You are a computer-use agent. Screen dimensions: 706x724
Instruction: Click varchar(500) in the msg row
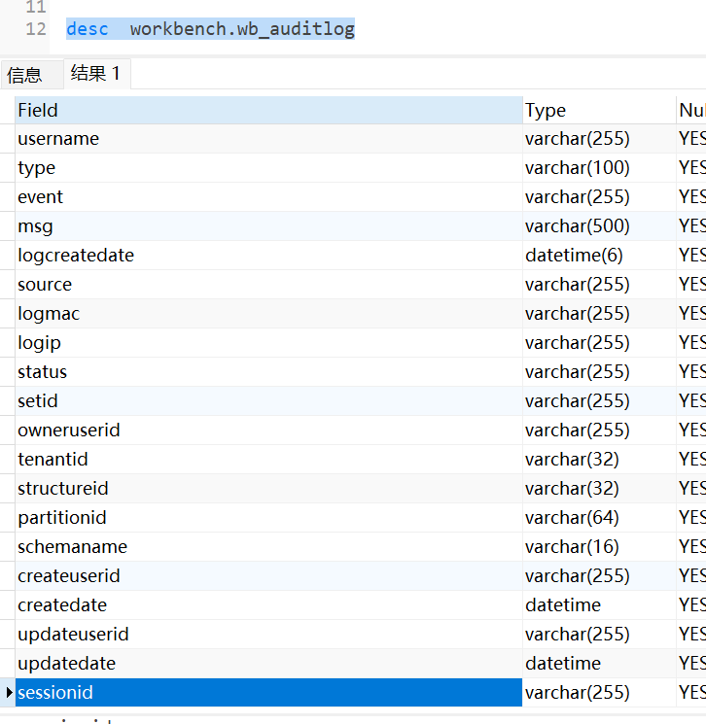pyautogui.click(x=577, y=226)
